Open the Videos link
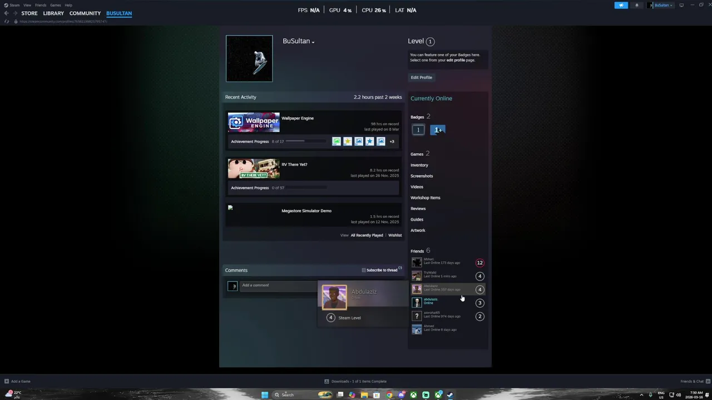 (417, 187)
